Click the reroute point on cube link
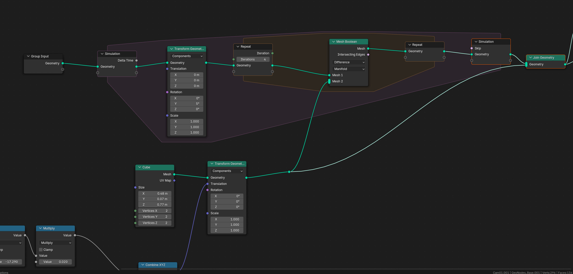The height and width of the screenshot is (274, 573). (289, 172)
